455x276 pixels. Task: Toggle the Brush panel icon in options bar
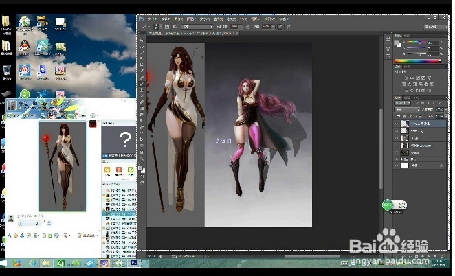[x=167, y=27]
